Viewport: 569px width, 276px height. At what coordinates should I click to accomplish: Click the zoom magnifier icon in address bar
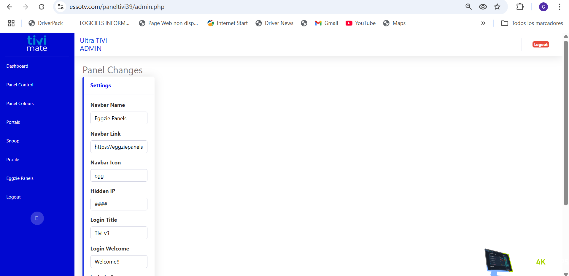point(468,7)
